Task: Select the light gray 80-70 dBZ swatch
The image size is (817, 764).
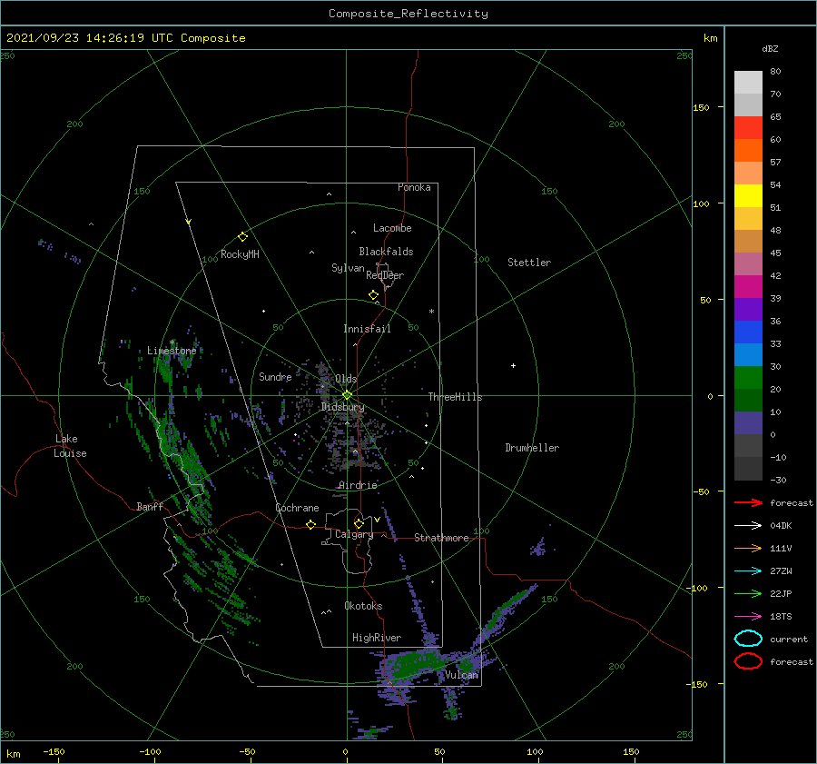Action: pyautogui.click(x=748, y=83)
